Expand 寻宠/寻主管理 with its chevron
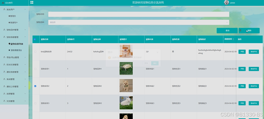264x119 pixels. pyautogui.click(x=25, y=57)
